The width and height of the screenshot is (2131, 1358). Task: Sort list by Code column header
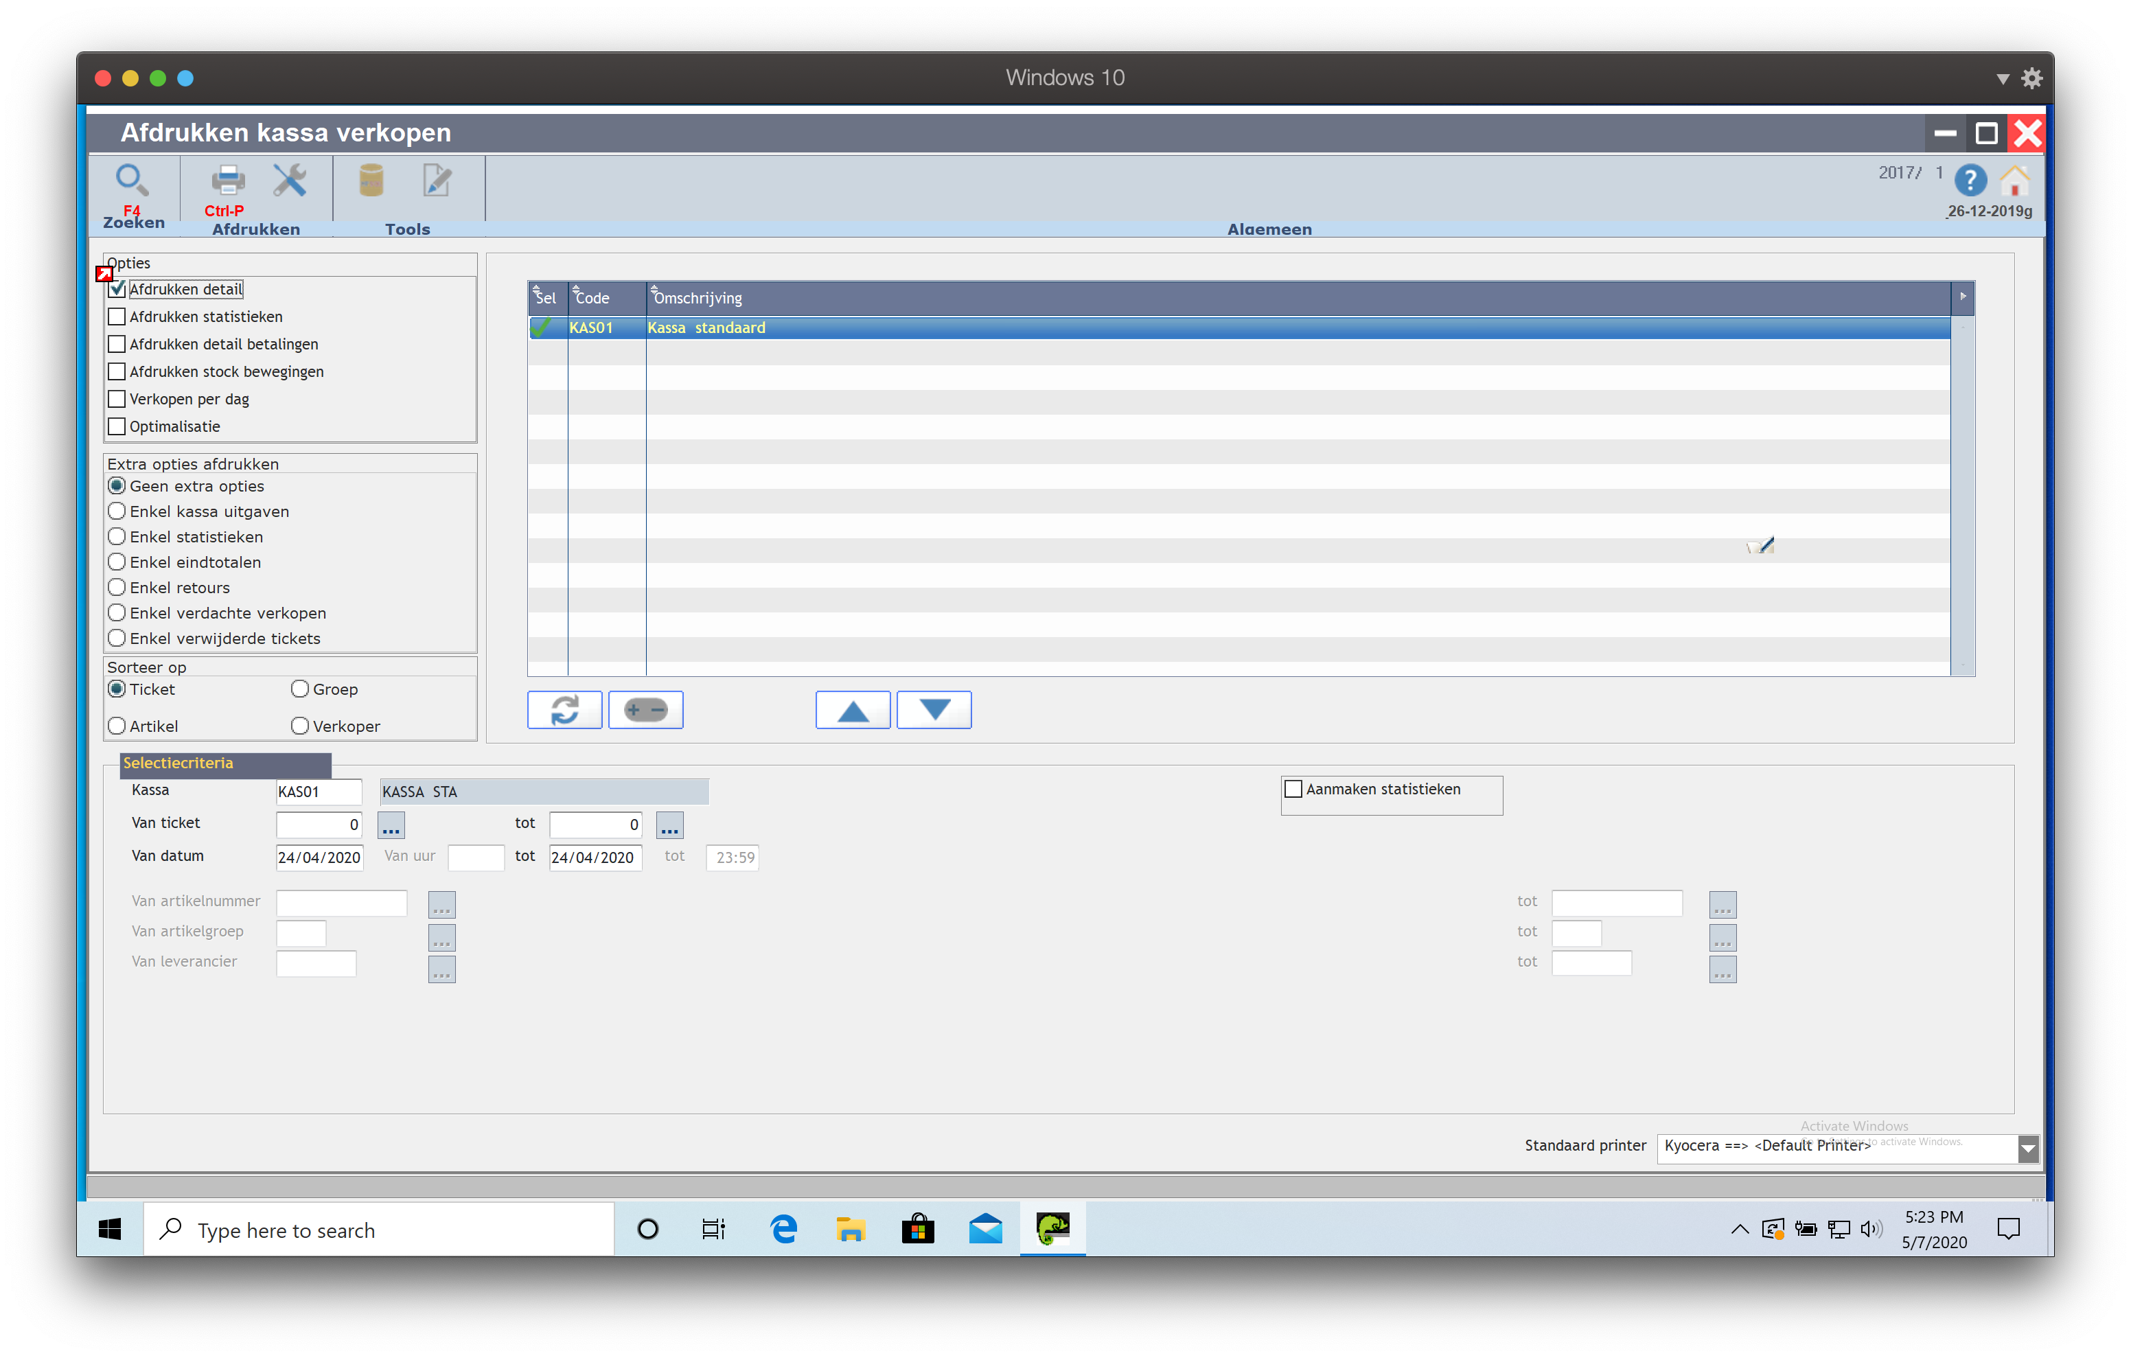coord(592,299)
